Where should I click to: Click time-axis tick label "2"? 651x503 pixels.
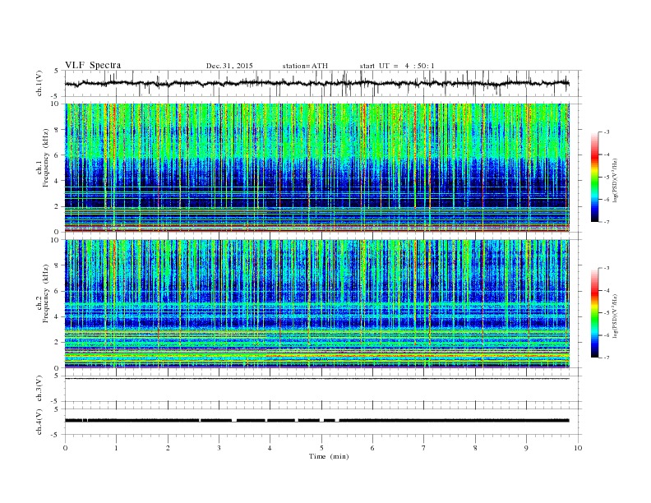click(168, 448)
